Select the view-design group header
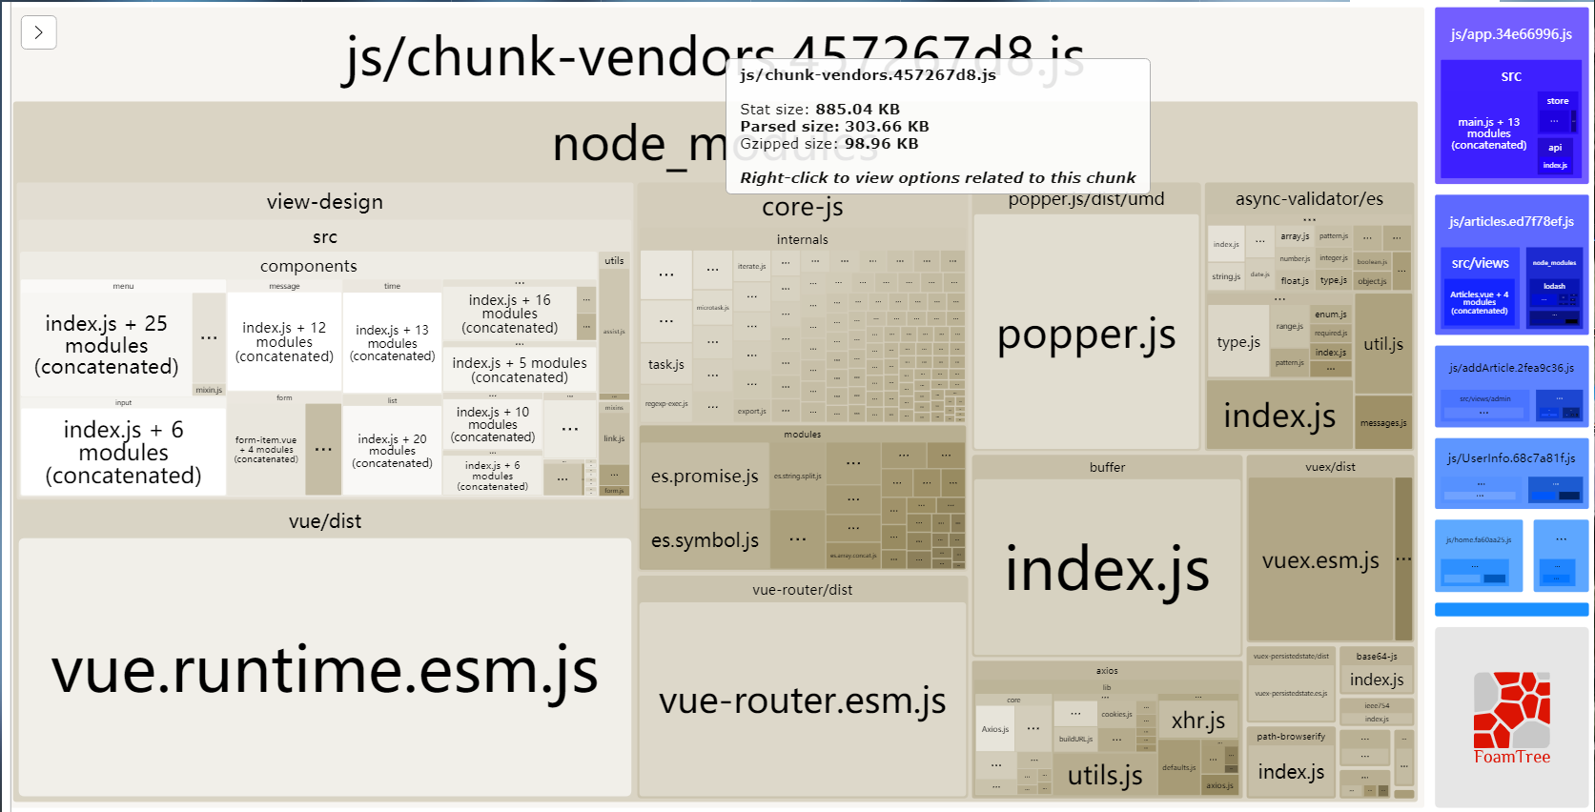1595x812 pixels. [x=325, y=201]
